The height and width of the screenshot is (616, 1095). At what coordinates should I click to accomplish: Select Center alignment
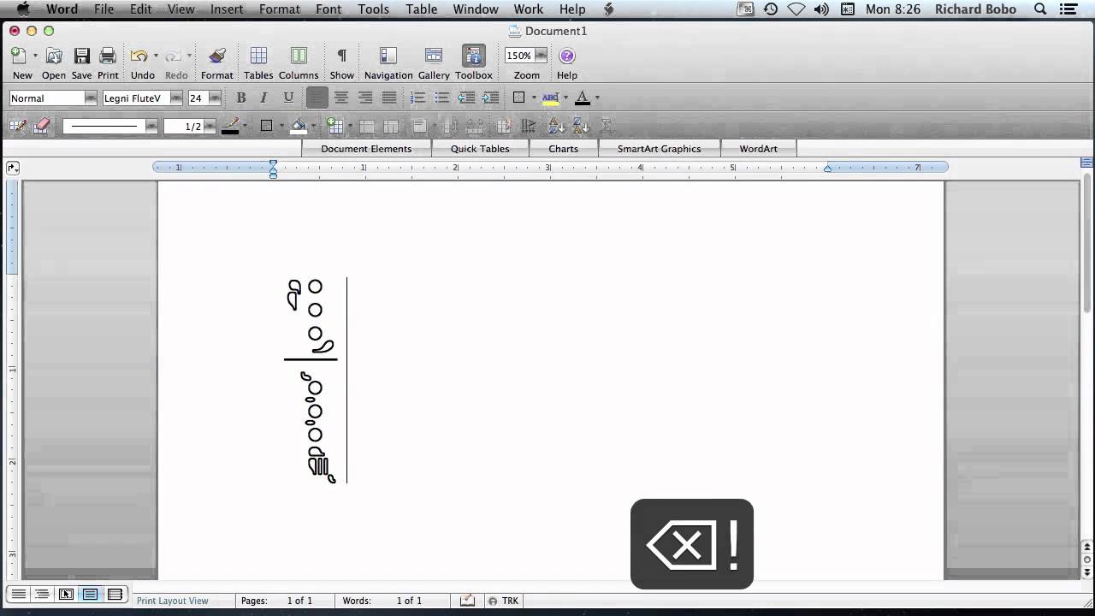pos(341,98)
